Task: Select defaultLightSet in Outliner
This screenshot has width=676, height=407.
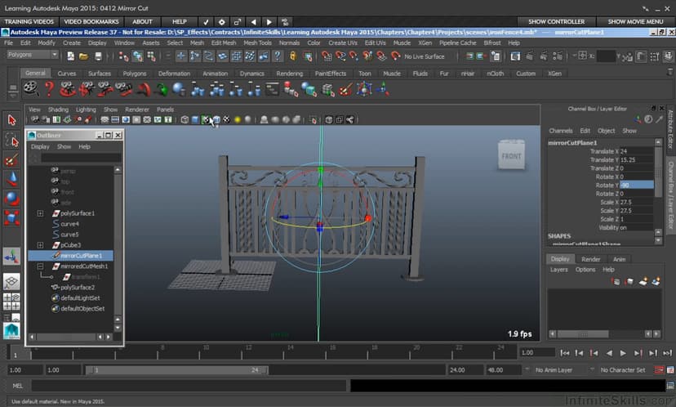Action: [x=80, y=298]
